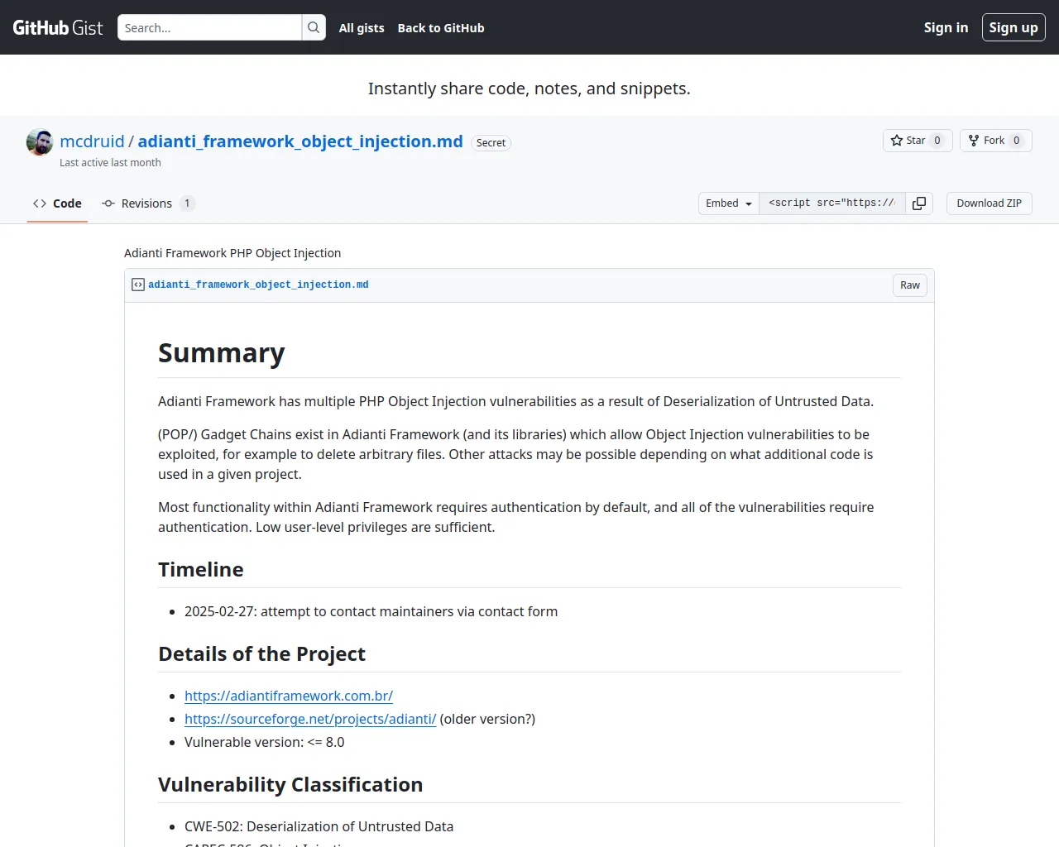Switch to the Code tab
The image size is (1059, 847).
(57, 203)
